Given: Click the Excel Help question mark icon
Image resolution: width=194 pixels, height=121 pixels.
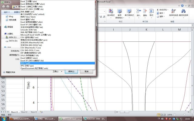Looking at the screenshot, I should [x=183, y=6].
